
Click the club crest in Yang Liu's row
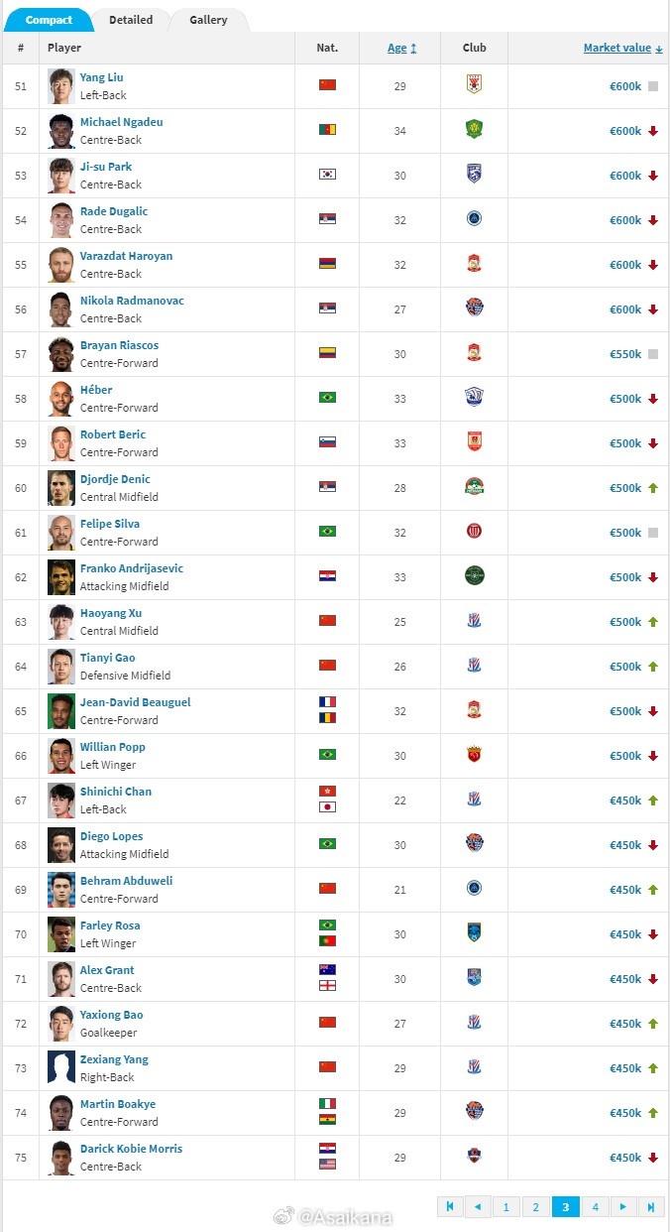474,84
